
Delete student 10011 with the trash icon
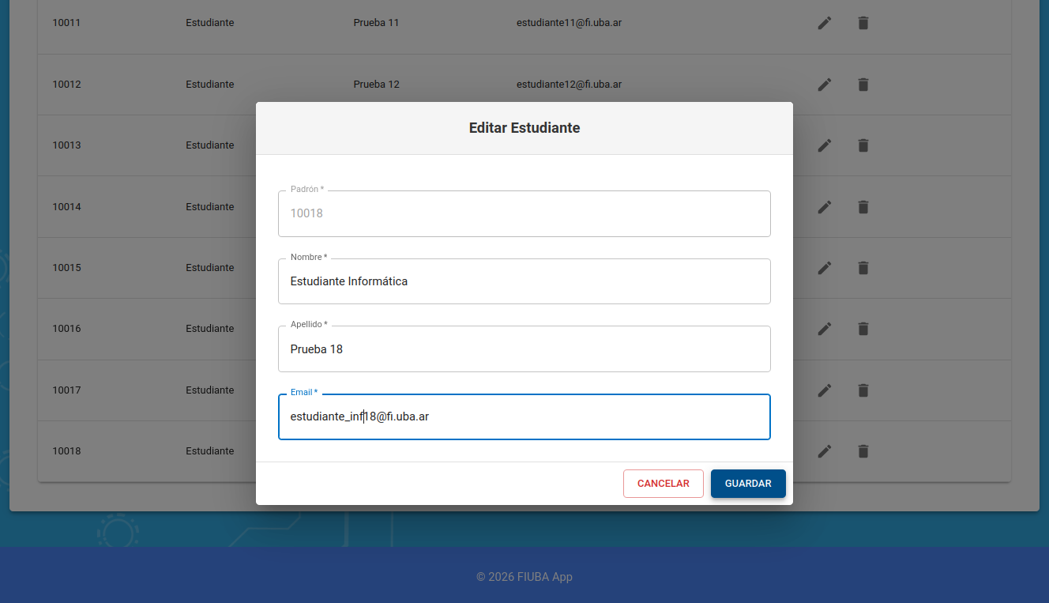coord(863,23)
